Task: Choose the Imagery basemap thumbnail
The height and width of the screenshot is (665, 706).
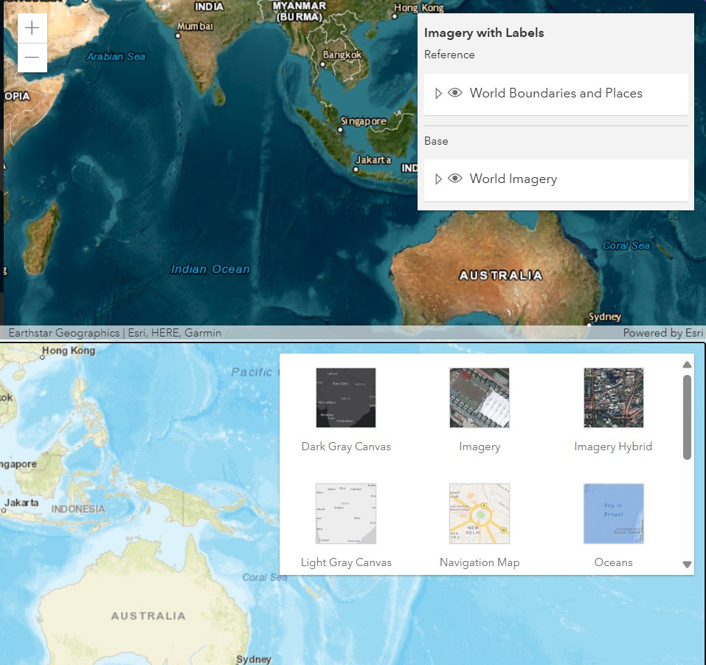Action: [480, 398]
